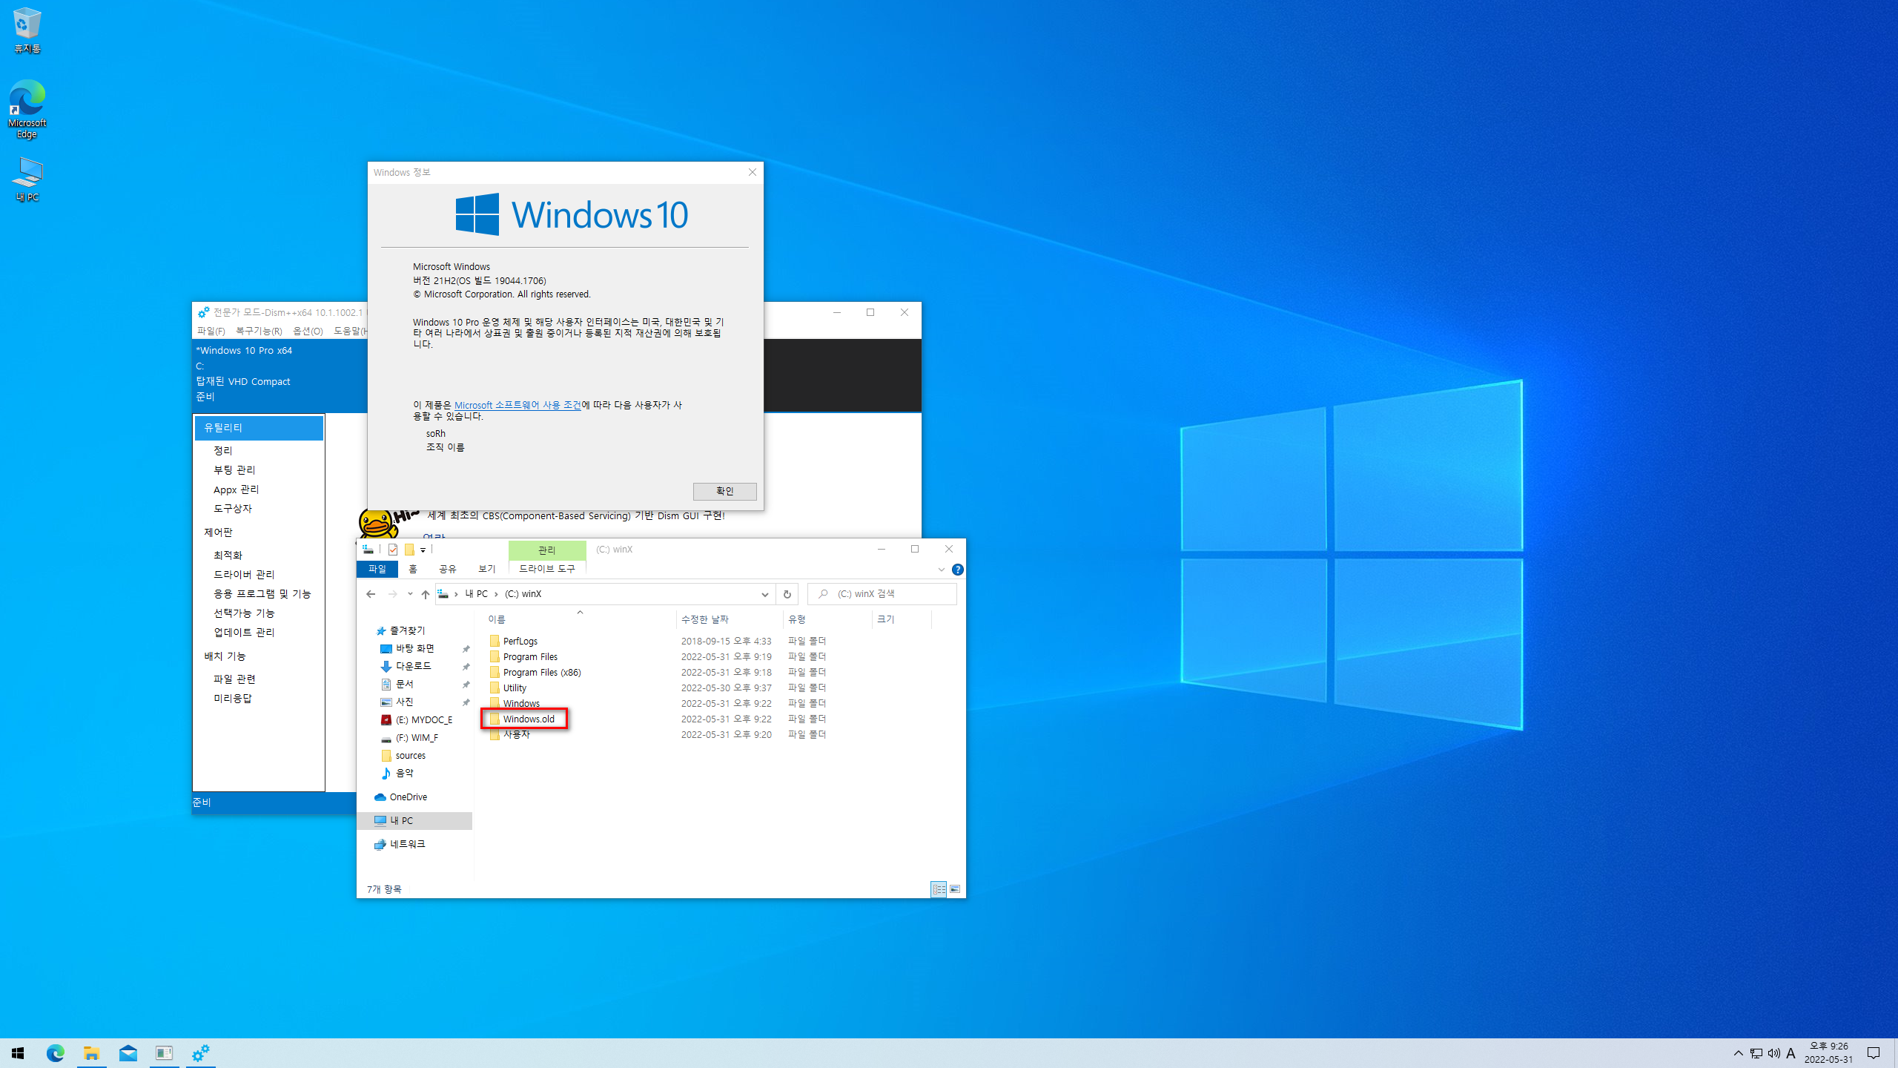Open Dism++ 파일(F) menu
Viewport: 1898px width, 1068px height.
point(211,331)
